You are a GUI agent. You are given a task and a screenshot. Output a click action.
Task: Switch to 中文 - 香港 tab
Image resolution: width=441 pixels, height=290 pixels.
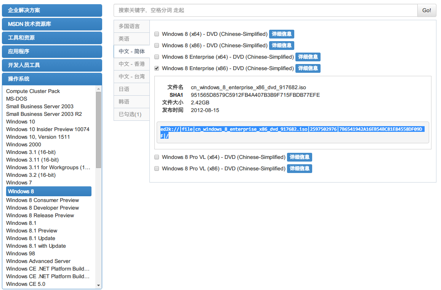131,64
